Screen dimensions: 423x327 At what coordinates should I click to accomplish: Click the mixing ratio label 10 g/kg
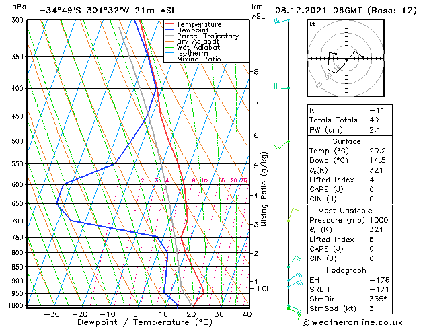[x=204, y=180]
